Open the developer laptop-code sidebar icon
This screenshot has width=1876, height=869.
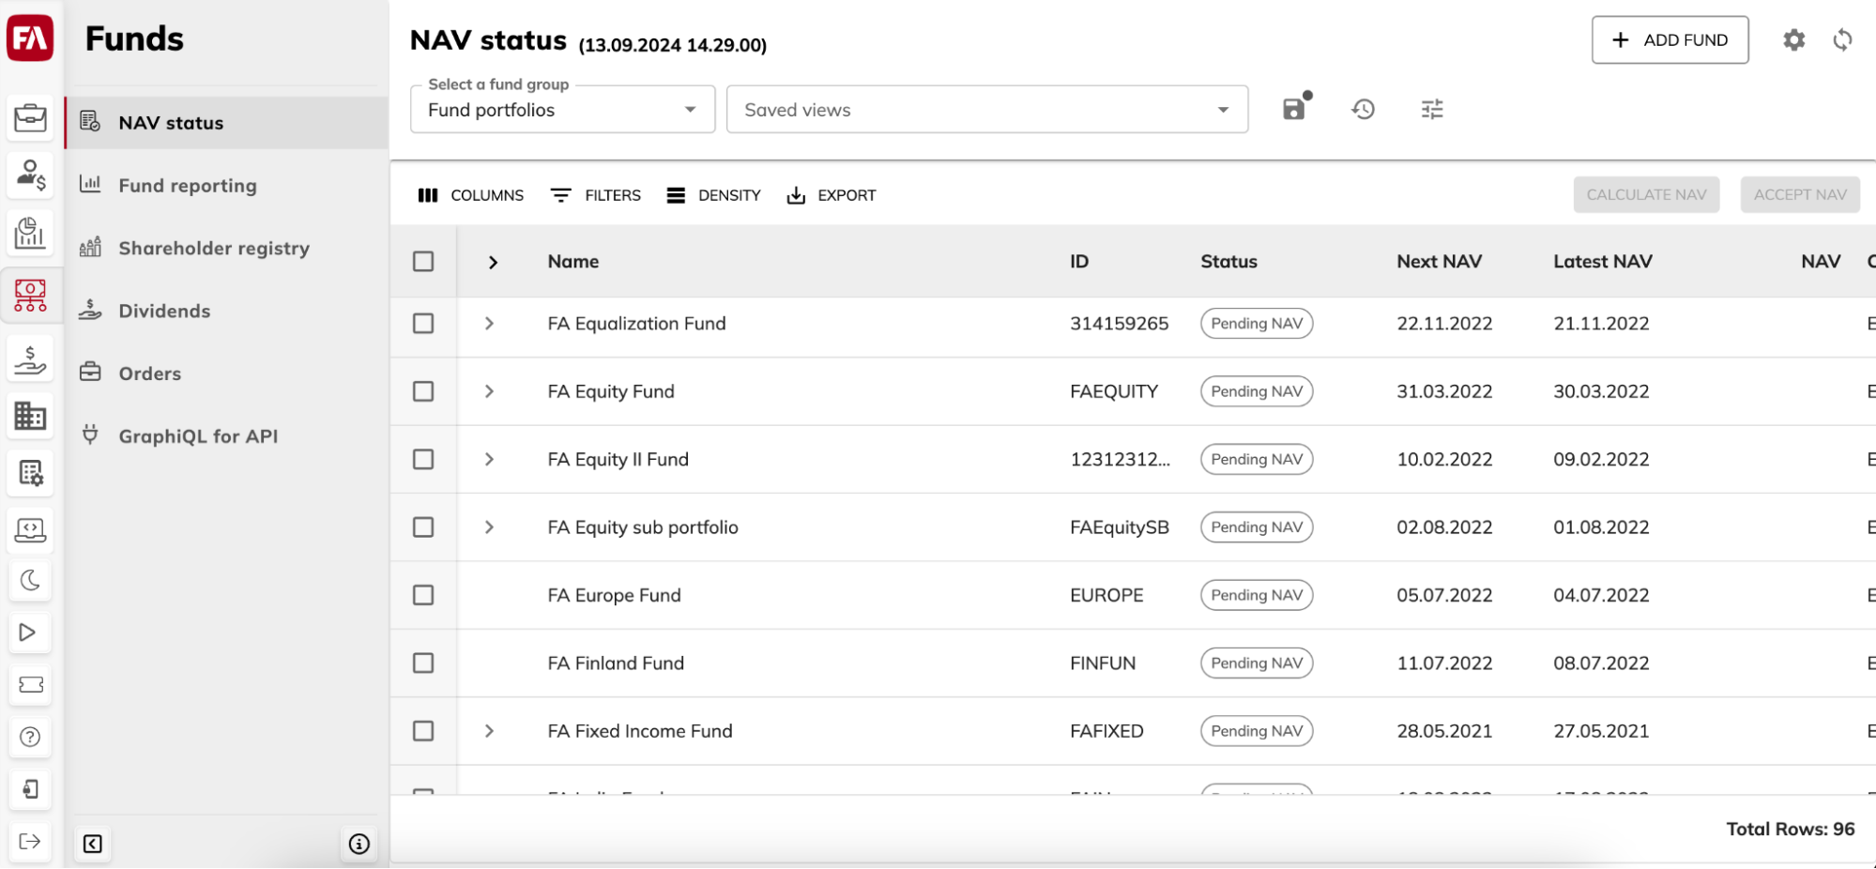tap(30, 529)
